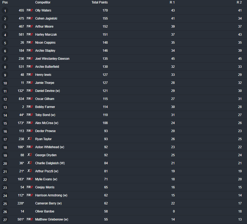Viewport: 247px width, 224px height.
Task: Click TR2 class icon beside Olly Waters
Action: pyautogui.click(x=29, y=10)
